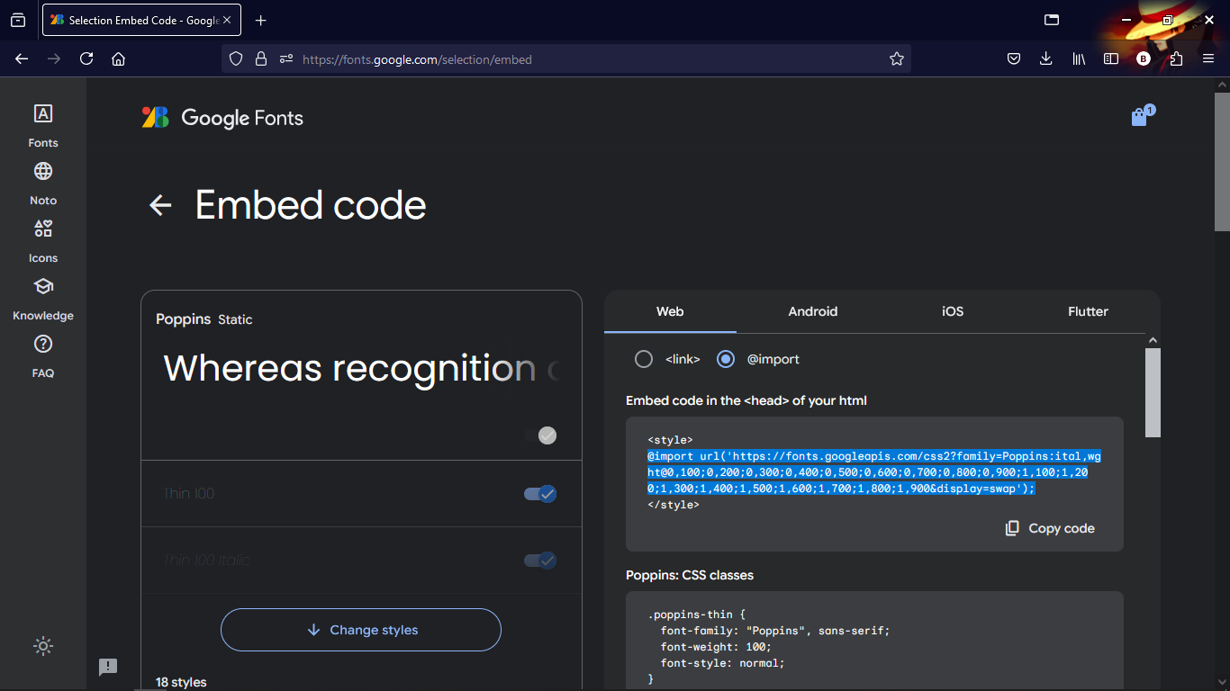The height and width of the screenshot is (691, 1230).
Task: Click the Copy code button
Action: (1050, 528)
